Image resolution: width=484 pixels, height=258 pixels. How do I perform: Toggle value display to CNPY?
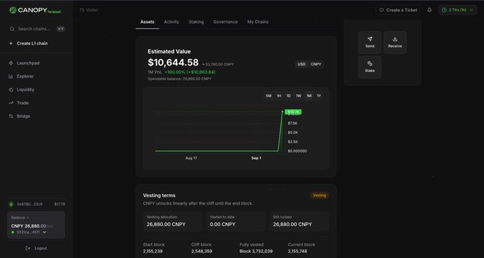pyautogui.click(x=316, y=64)
